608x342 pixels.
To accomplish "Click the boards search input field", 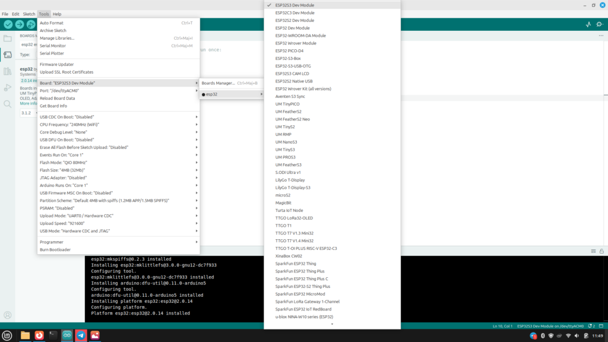I will pyautogui.click(x=28, y=45).
